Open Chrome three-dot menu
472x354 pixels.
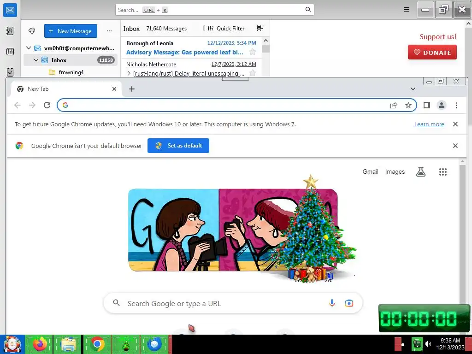pyautogui.click(x=456, y=105)
